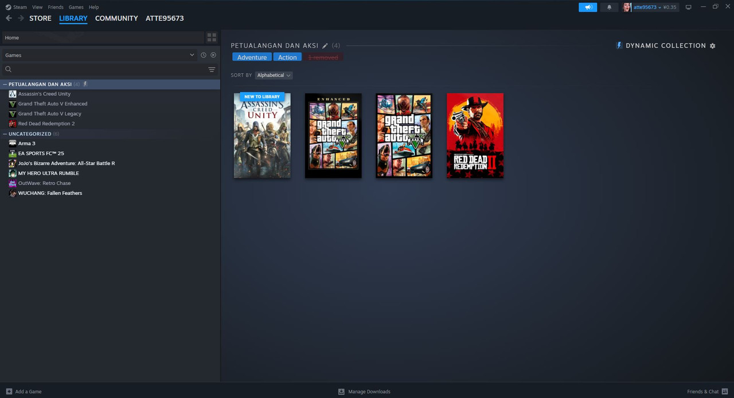Switch to Big Picture mode icon

tap(689, 7)
